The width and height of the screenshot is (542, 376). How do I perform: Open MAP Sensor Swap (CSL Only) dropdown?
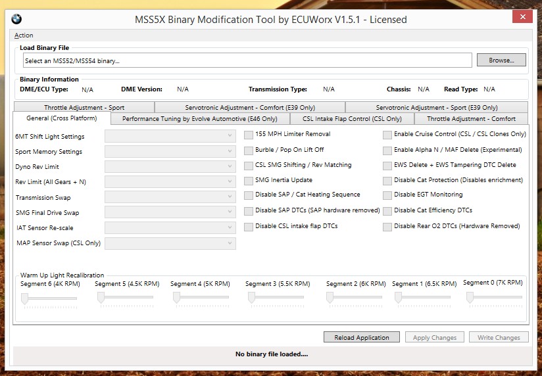pyautogui.click(x=170, y=243)
